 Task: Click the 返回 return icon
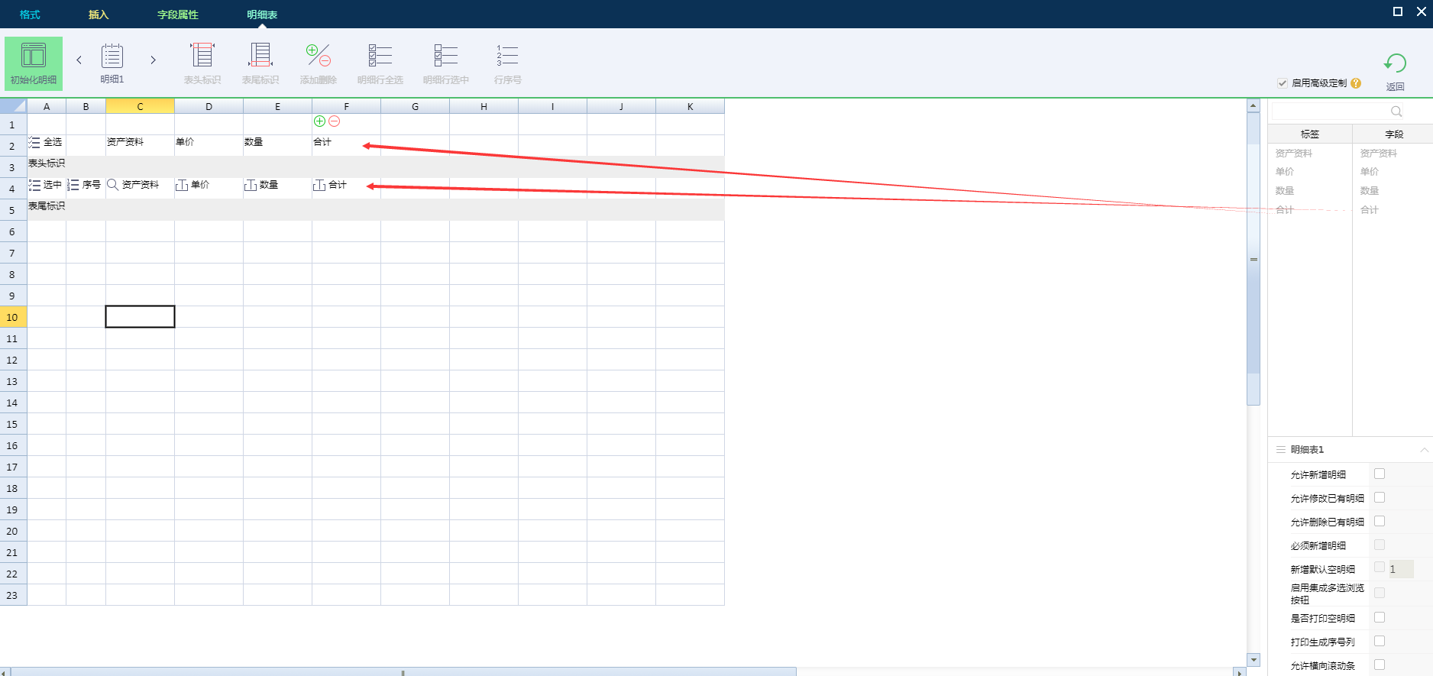click(1395, 64)
